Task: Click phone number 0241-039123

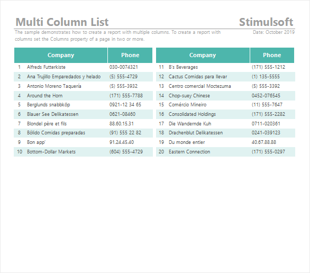Action: 266,133
